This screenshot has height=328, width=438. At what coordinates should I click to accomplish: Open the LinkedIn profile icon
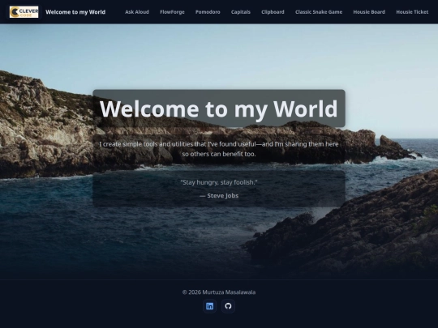(209, 306)
